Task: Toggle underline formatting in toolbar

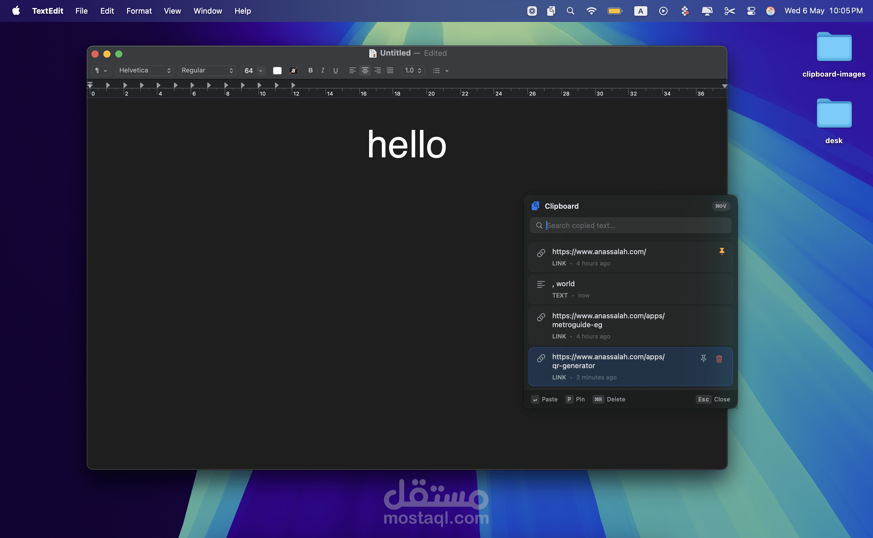Action: (335, 70)
